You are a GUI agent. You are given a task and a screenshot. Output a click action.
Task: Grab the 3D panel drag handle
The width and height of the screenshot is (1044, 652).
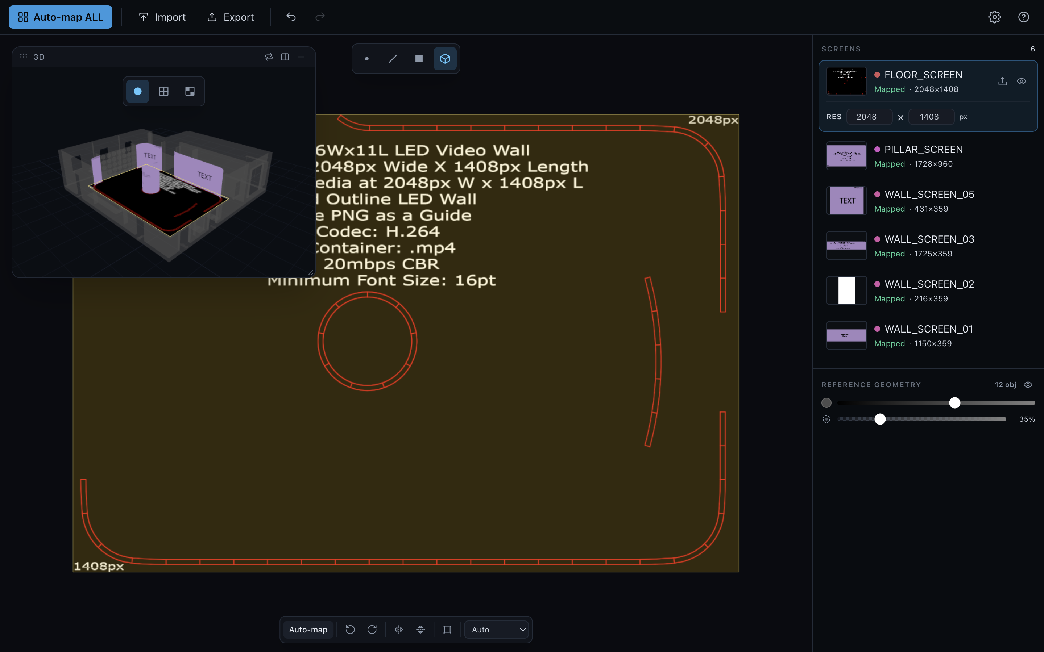click(x=24, y=56)
